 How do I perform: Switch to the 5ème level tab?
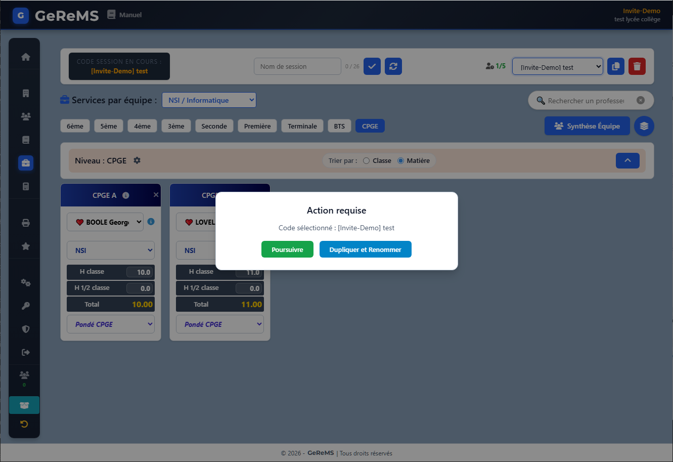point(109,126)
